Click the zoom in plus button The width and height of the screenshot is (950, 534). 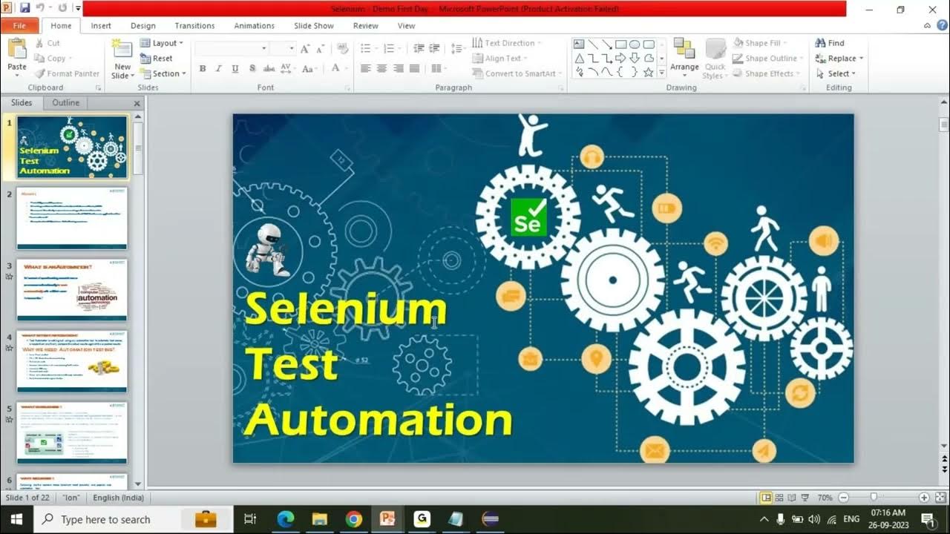coord(924,498)
